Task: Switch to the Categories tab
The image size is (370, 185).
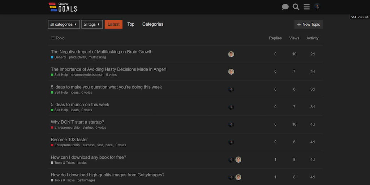Action: coord(152,24)
